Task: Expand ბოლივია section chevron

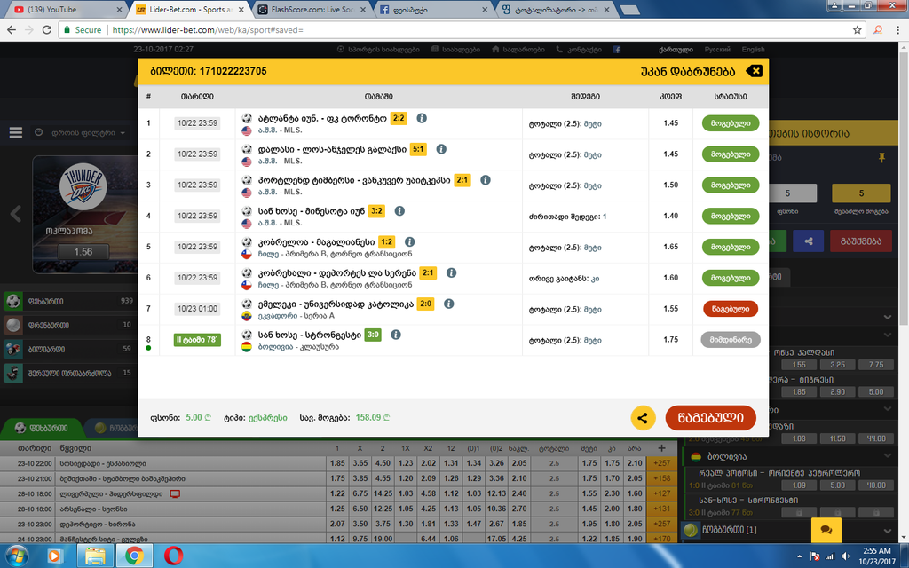Action: [x=888, y=456]
